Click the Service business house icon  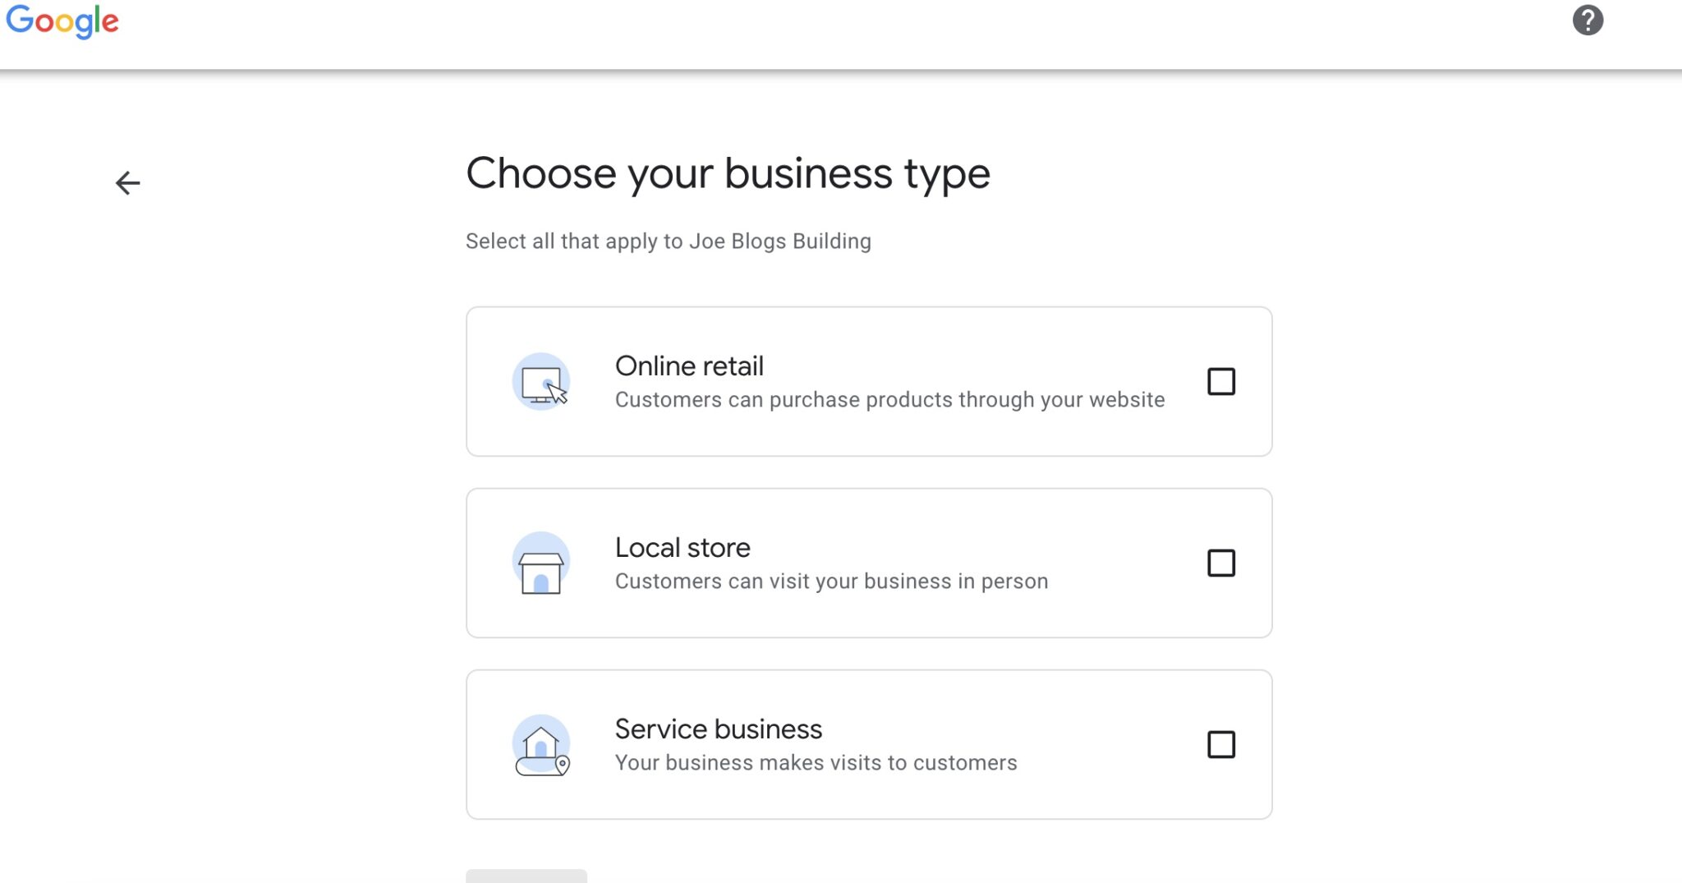[541, 745]
